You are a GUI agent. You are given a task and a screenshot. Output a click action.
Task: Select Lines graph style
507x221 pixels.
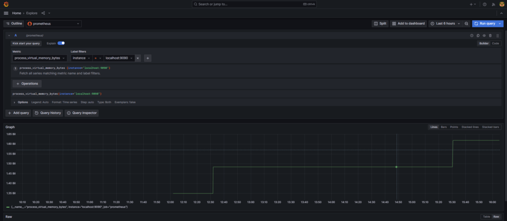(x=434, y=127)
